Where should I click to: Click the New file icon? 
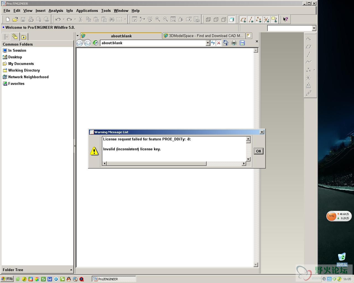8,19
